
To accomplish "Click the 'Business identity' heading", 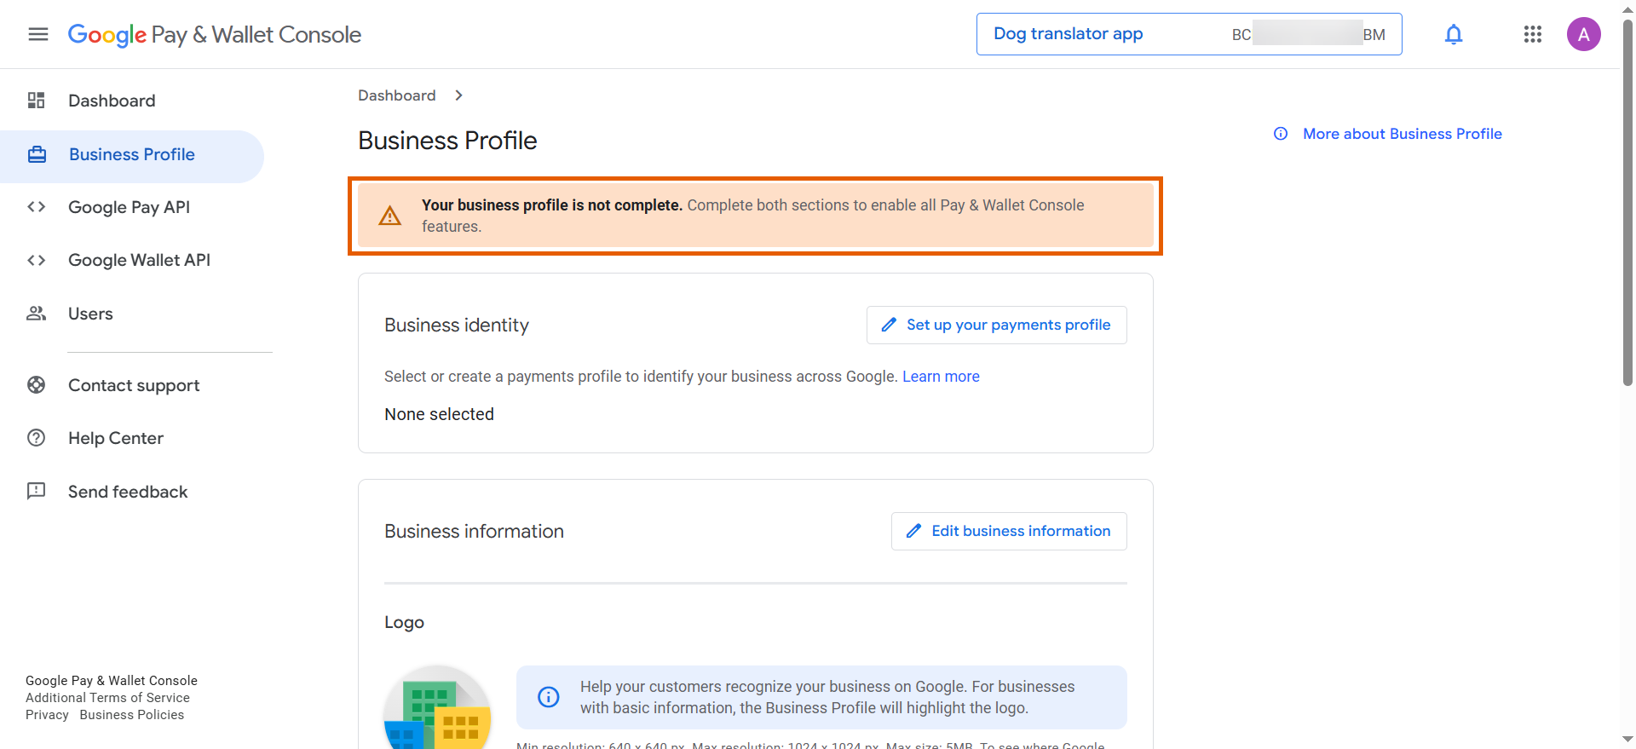I will click(457, 325).
